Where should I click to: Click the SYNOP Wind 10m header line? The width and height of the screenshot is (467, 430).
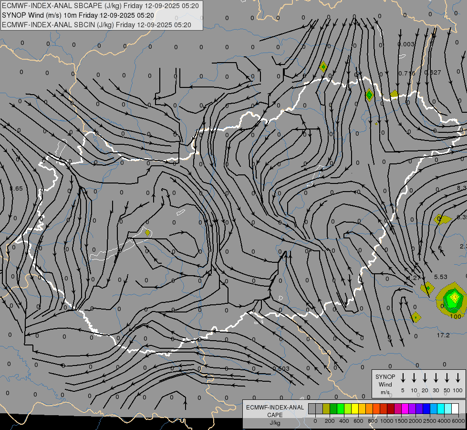[78, 15]
